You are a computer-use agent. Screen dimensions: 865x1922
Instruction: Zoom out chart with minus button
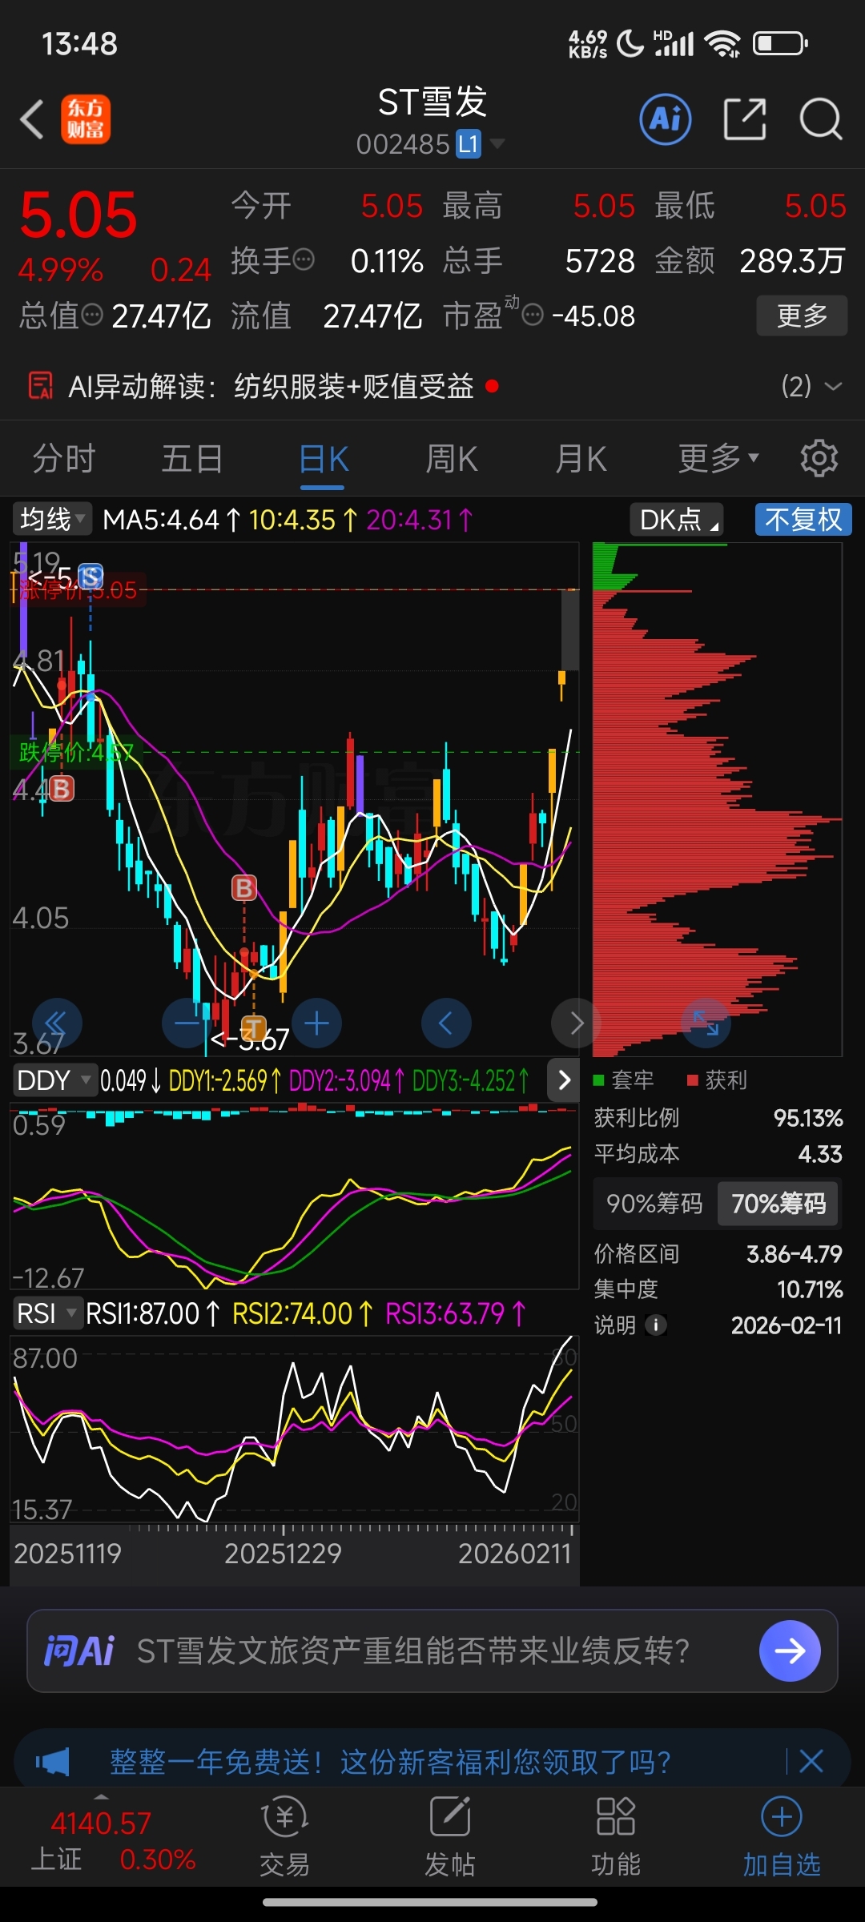click(x=187, y=1023)
